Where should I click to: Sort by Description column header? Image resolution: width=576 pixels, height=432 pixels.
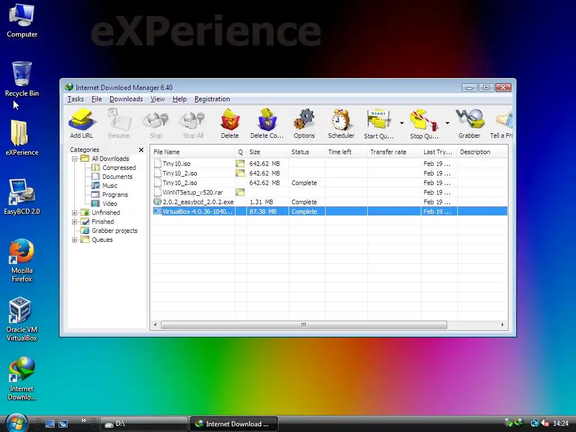click(482, 152)
